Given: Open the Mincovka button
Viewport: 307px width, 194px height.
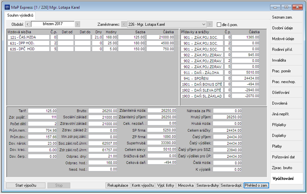Looking at the screenshot, I should click(x=185, y=185).
